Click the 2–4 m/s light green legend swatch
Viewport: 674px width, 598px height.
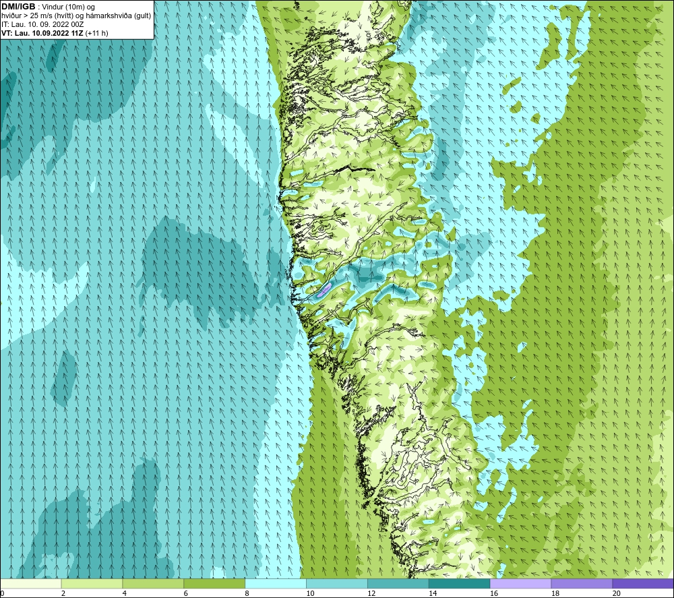coord(92,583)
